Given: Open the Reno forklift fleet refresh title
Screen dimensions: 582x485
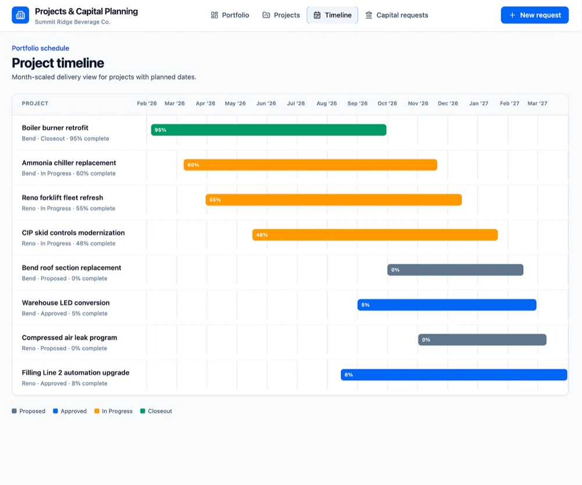Looking at the screenshot, I should 62,197.
